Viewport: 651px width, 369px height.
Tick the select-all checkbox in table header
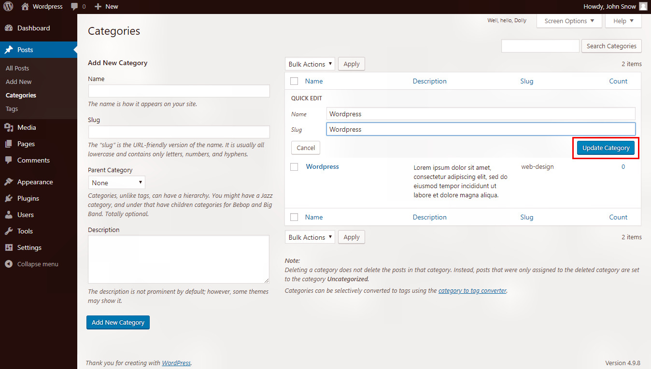click(294, 81)
